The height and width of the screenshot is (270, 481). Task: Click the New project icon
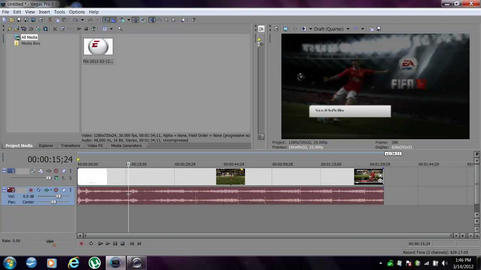tap(4, 20)
